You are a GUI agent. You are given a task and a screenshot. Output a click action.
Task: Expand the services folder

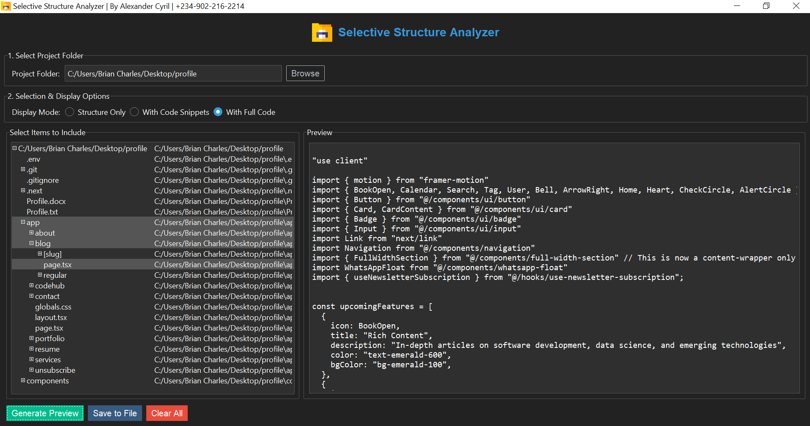pos(31,359)
